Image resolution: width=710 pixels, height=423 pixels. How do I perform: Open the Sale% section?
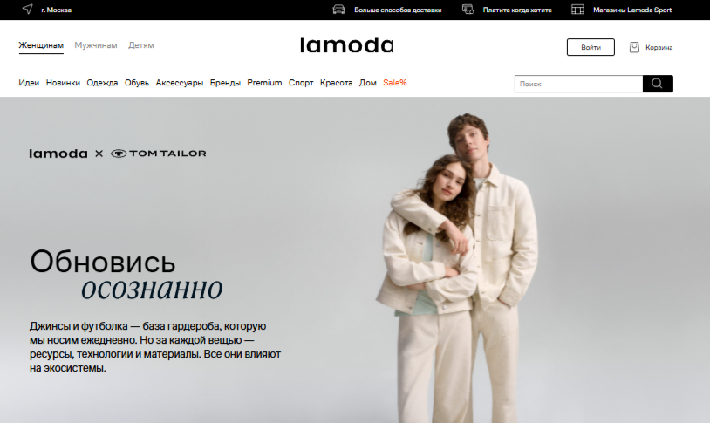click(x=395, y=83)
